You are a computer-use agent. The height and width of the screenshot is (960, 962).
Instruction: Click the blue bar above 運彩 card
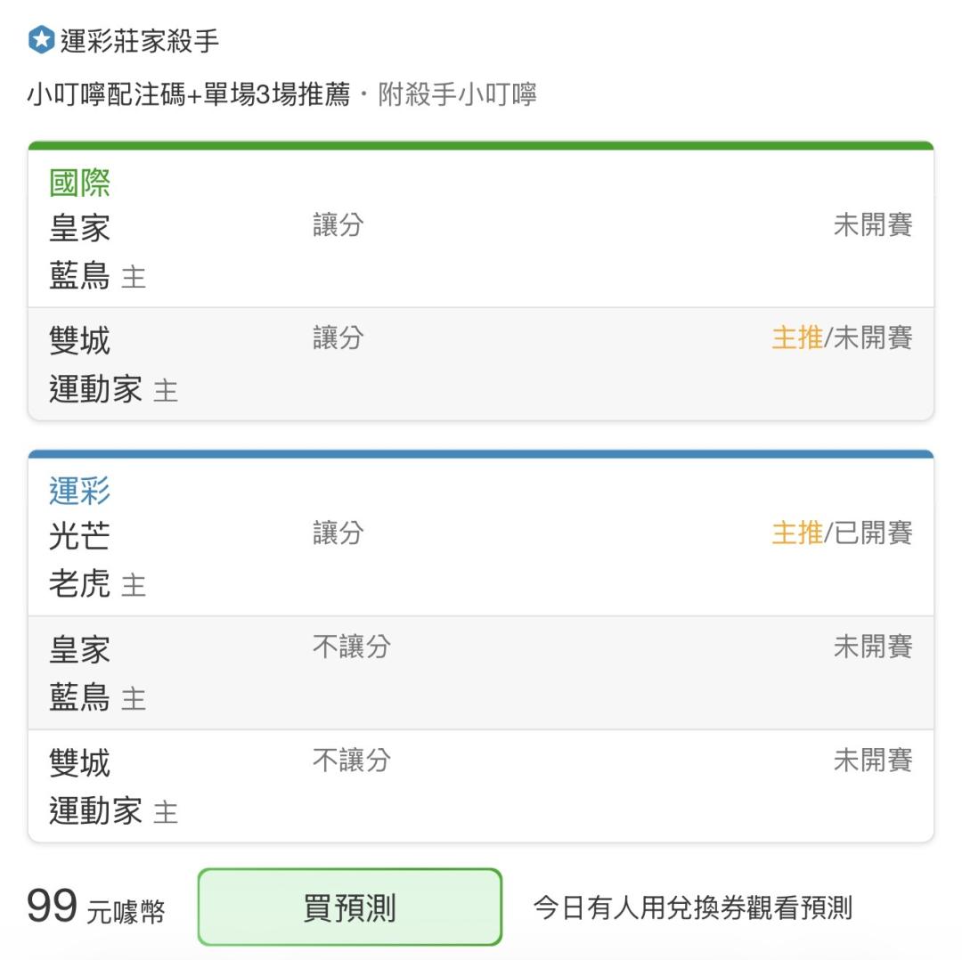(481, 454)
